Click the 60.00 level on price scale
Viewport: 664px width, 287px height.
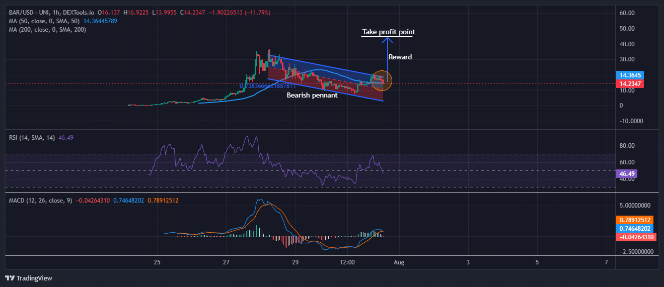pyautogui.click(x=627, y=13)
